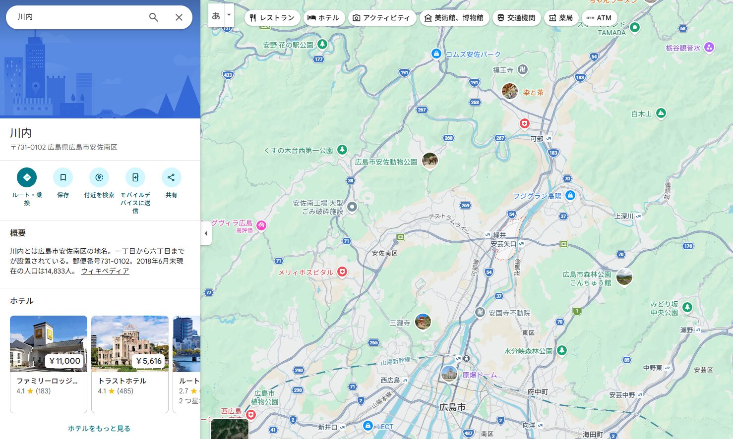
Task: Filter map by 美術館、博物館
Action: click(x=454, y=18)
